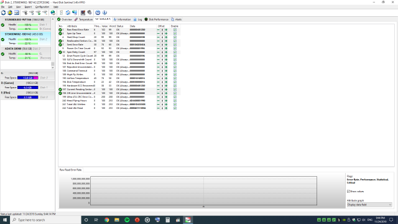
Task: Open the Configuration menu
Action: click(x=42, y=7)
